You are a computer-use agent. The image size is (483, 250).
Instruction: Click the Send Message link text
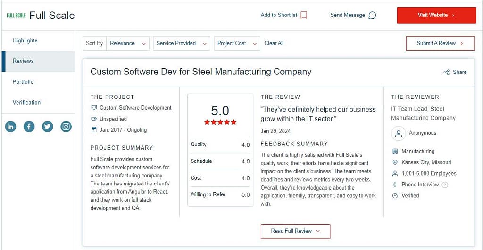[x=348, y=15]
